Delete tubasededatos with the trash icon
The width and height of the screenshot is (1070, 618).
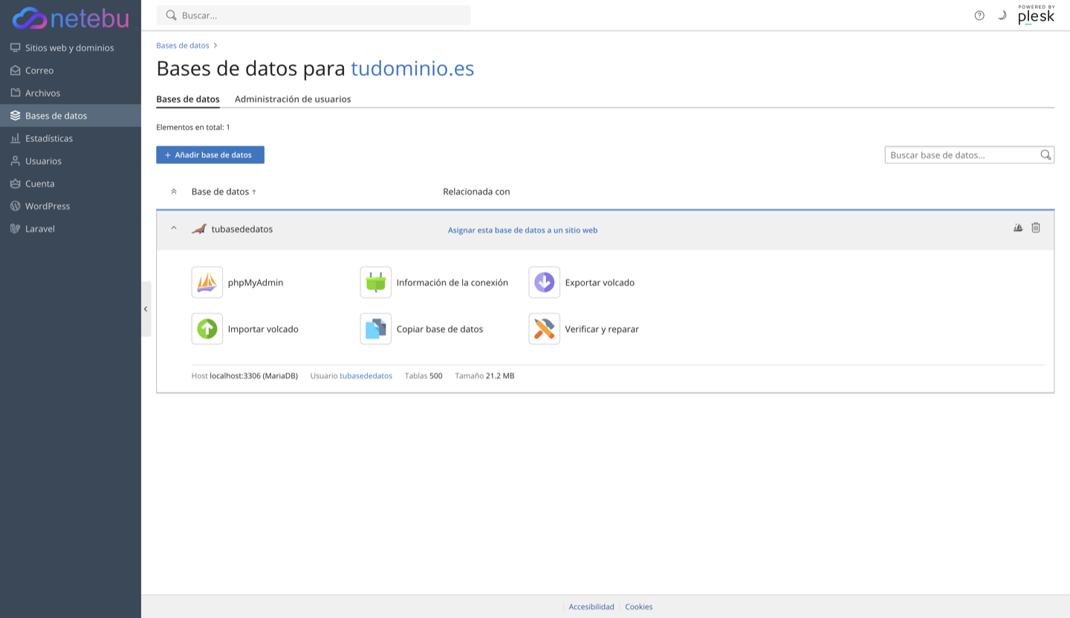pos(1036,227)
